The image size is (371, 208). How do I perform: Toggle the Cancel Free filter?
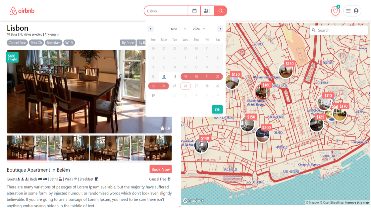(x=17, y=43)
